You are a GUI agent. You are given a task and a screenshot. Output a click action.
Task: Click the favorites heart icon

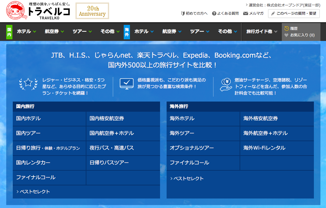coord(286,35)
